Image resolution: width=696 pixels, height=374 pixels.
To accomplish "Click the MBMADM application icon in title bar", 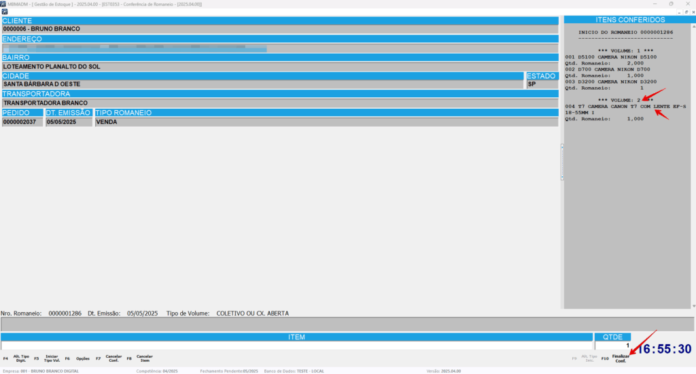I will [x=3, y=4].
